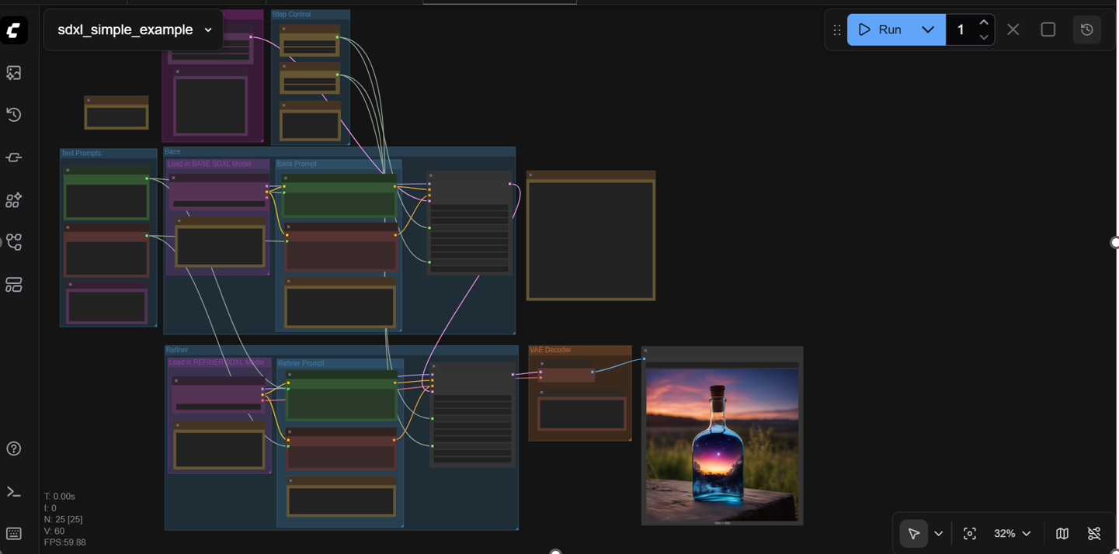Increment the batch count with the up arrow
1119x554 pixels.
[983, 23]
